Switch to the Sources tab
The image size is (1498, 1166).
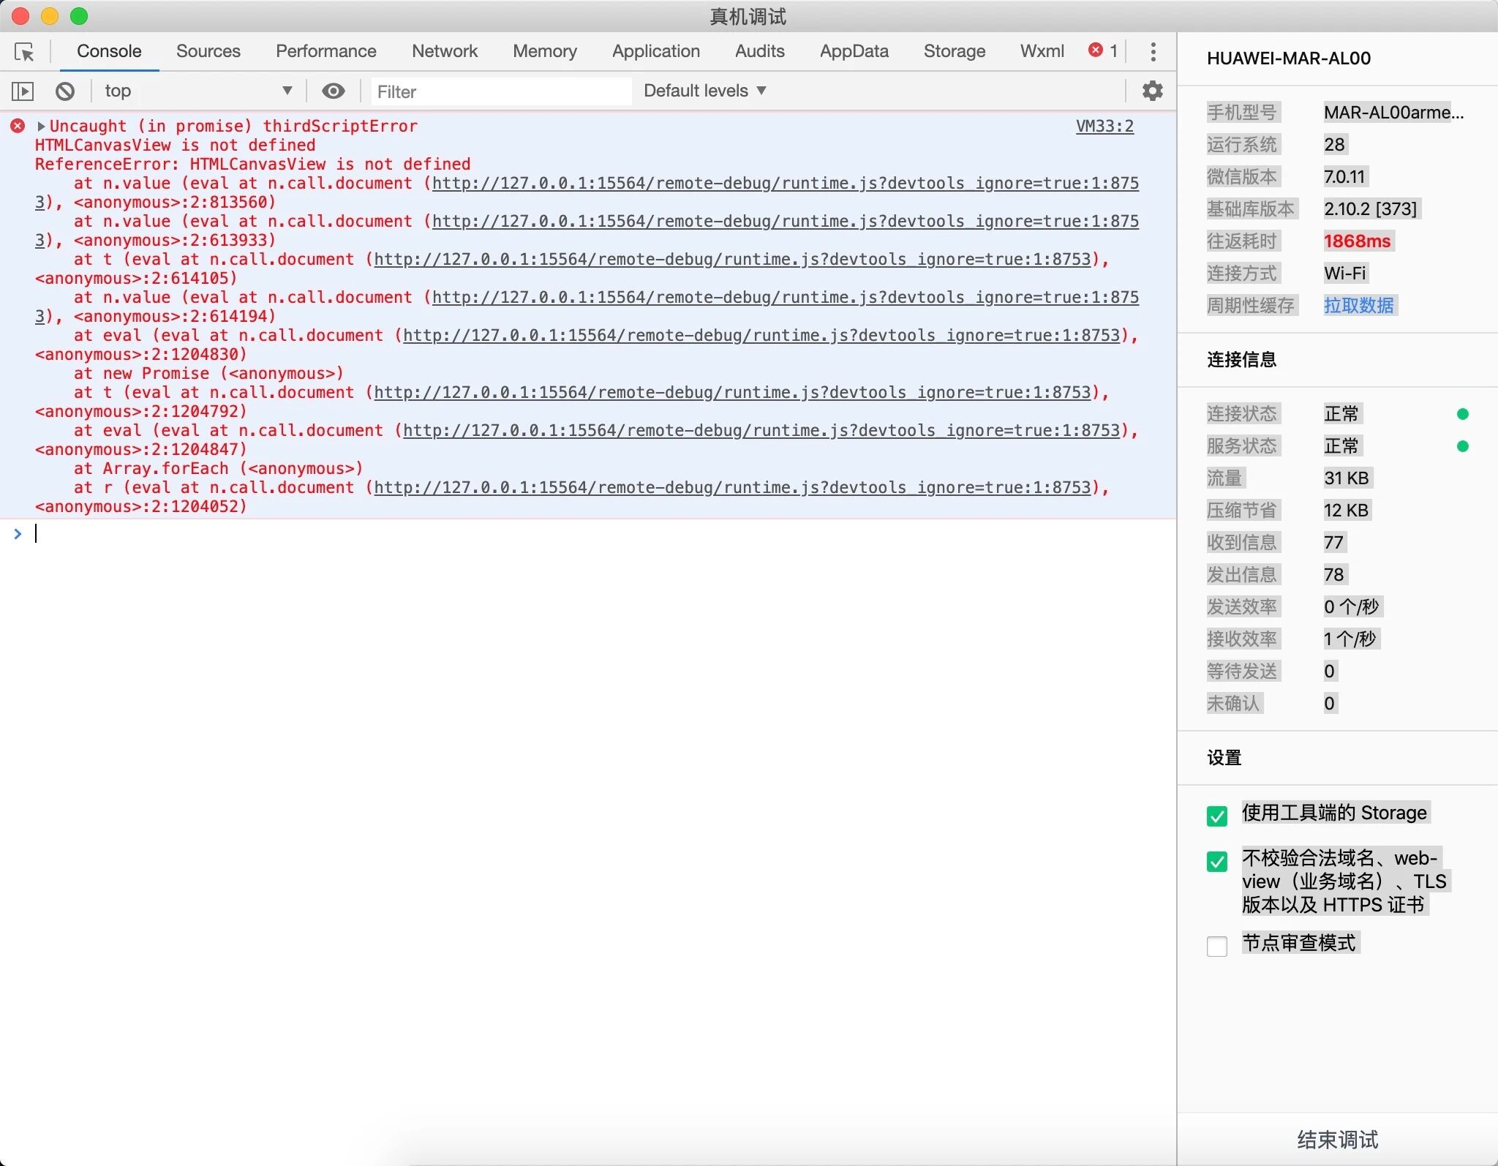208,51
